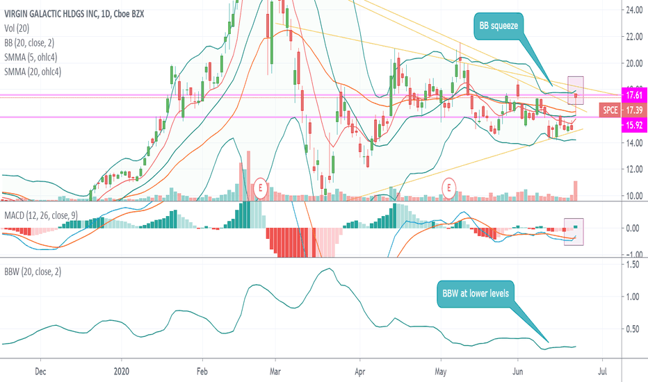648x382 pixels.
Task: Select the highlighted rectangle on MACD pane
Action: click(x=574, y=232)
